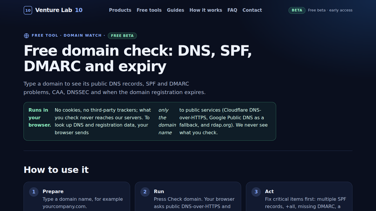Viewport: 376px width, 211px height.
Task: Select the Act step title
Action: (269, 191)
